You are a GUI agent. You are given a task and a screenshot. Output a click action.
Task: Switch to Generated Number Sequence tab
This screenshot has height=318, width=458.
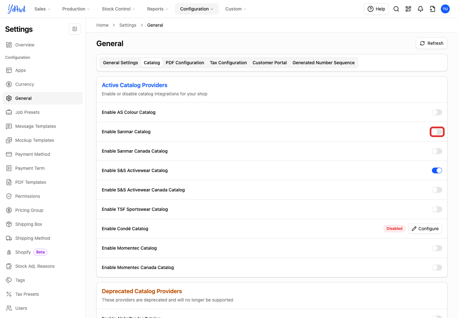(x=323, y=63)
